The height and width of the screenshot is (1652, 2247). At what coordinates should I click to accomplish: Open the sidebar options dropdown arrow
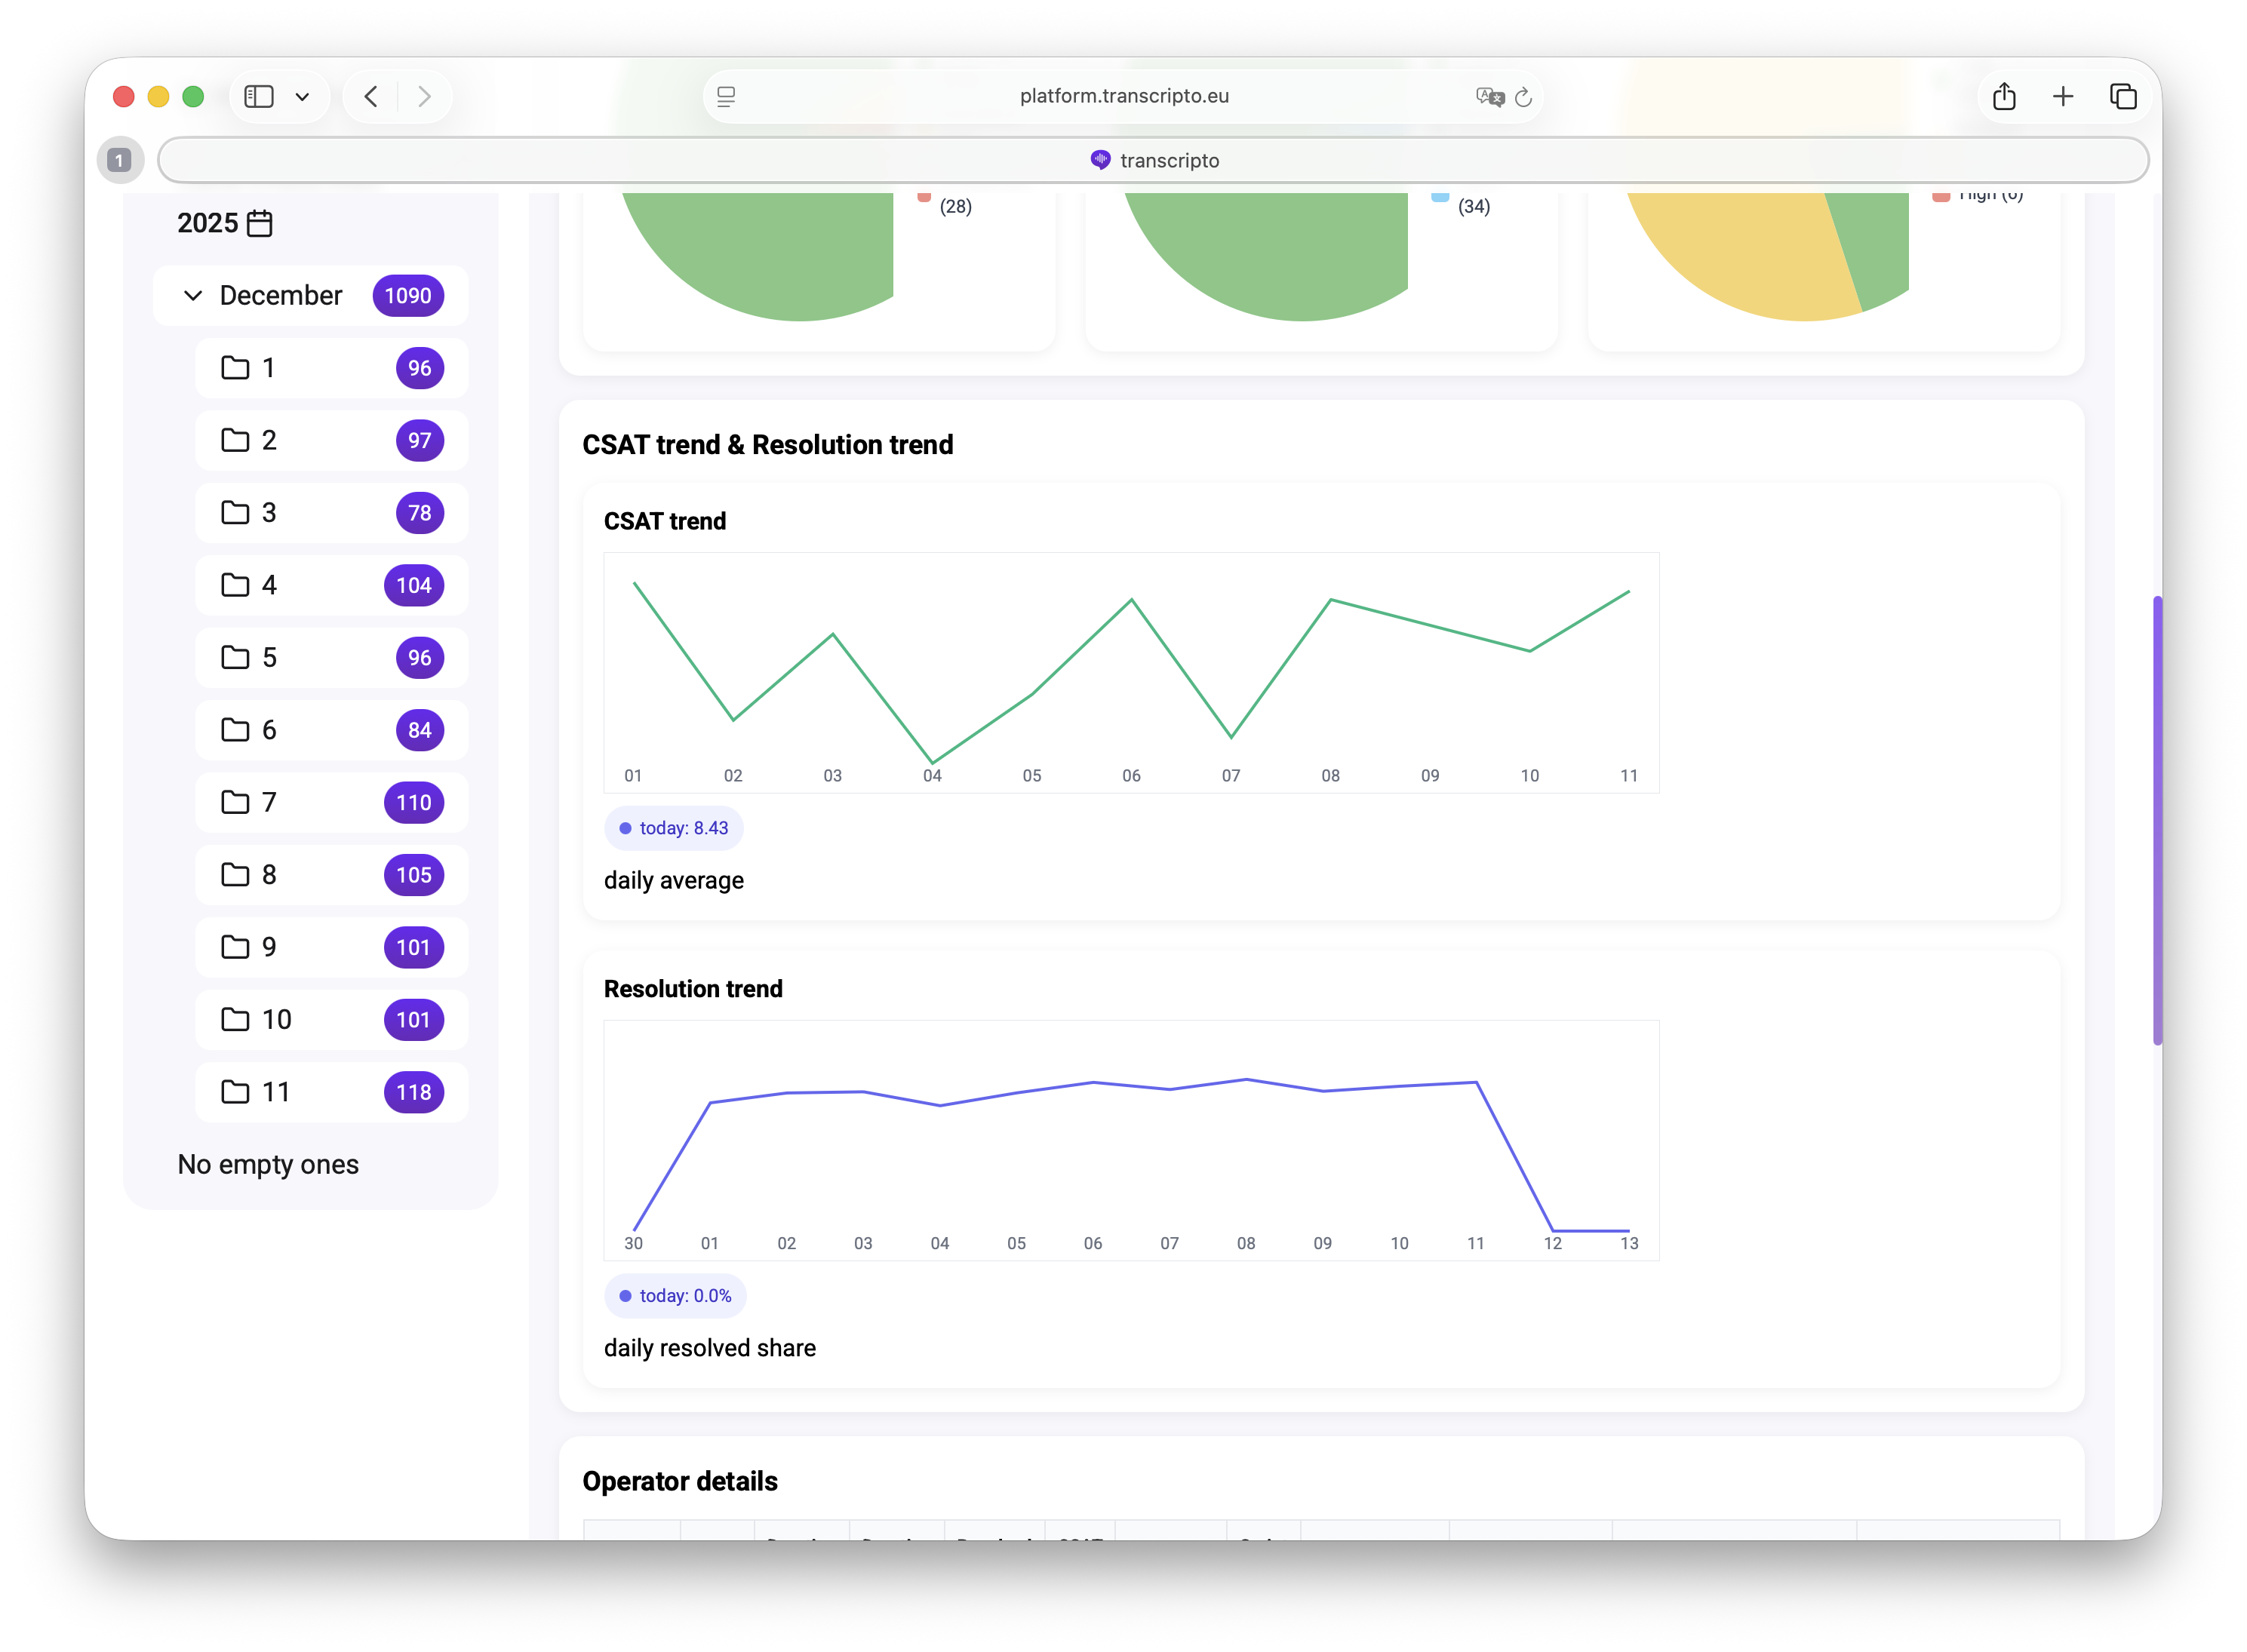point(302,97)
